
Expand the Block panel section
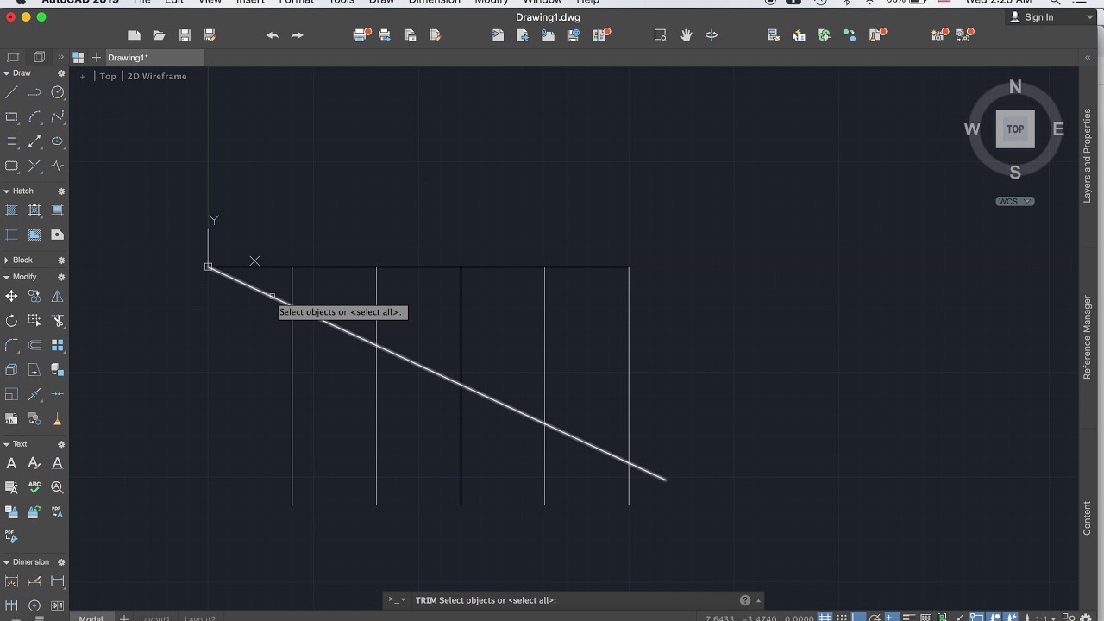coord(7,260)
